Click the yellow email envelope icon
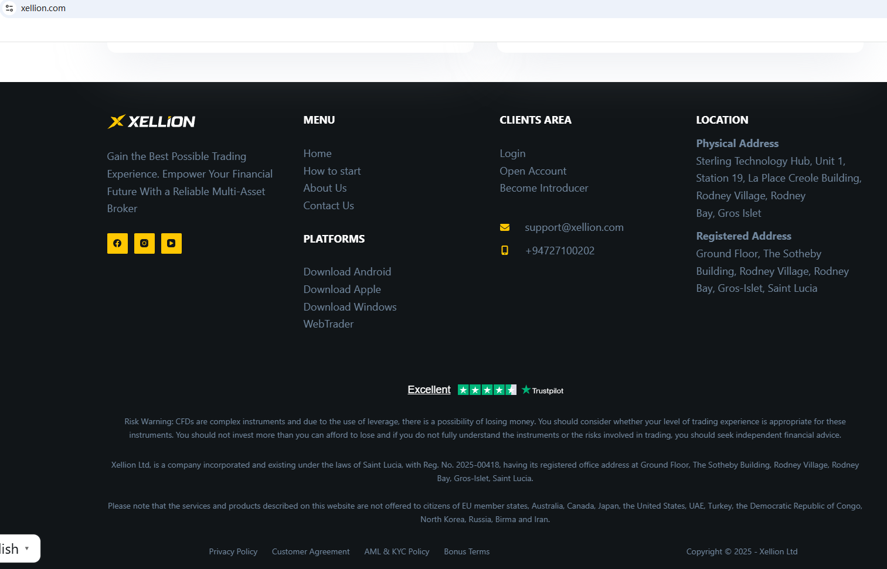 [505, 227]
